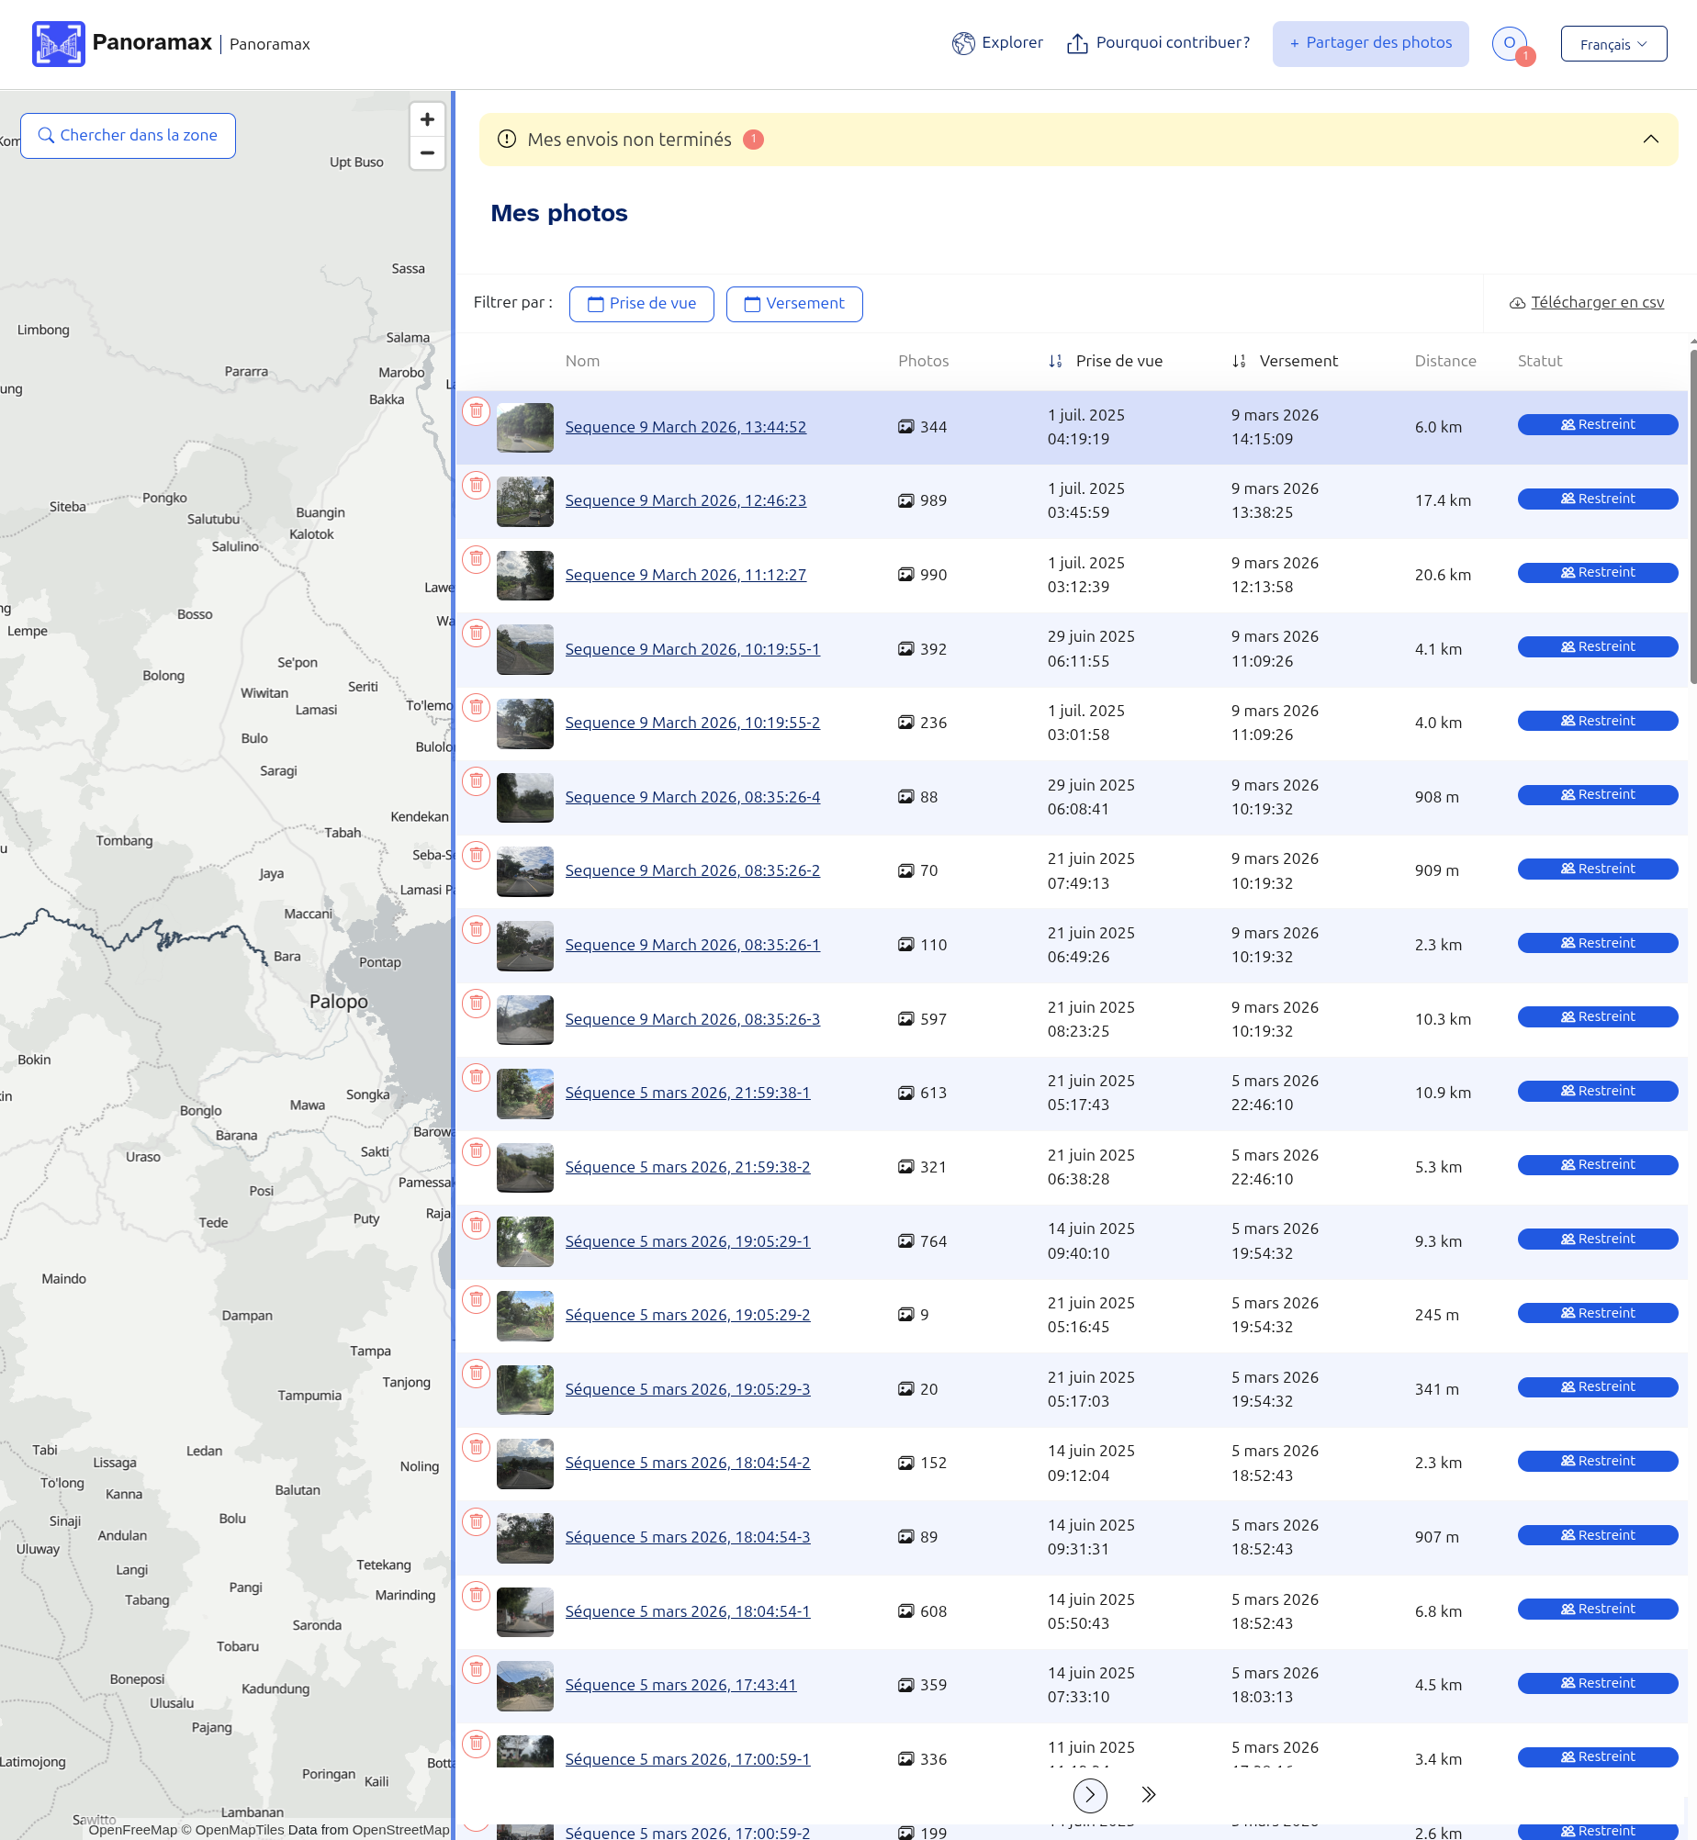Zoom in on the map
The width and height of the screenshot is (1697, 1840).
pos(427,120)
